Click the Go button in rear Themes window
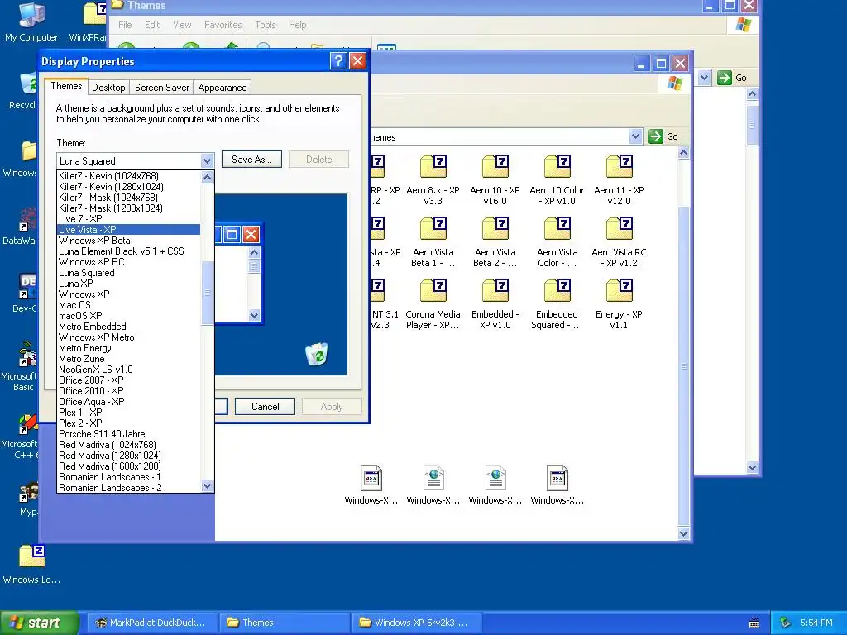The width and height of the screenshot is (847, 635). coord(733,78)
